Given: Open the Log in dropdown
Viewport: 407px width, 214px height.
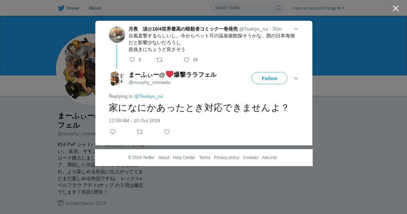Looking at the screenshot, I should click(x=335, y=8).
